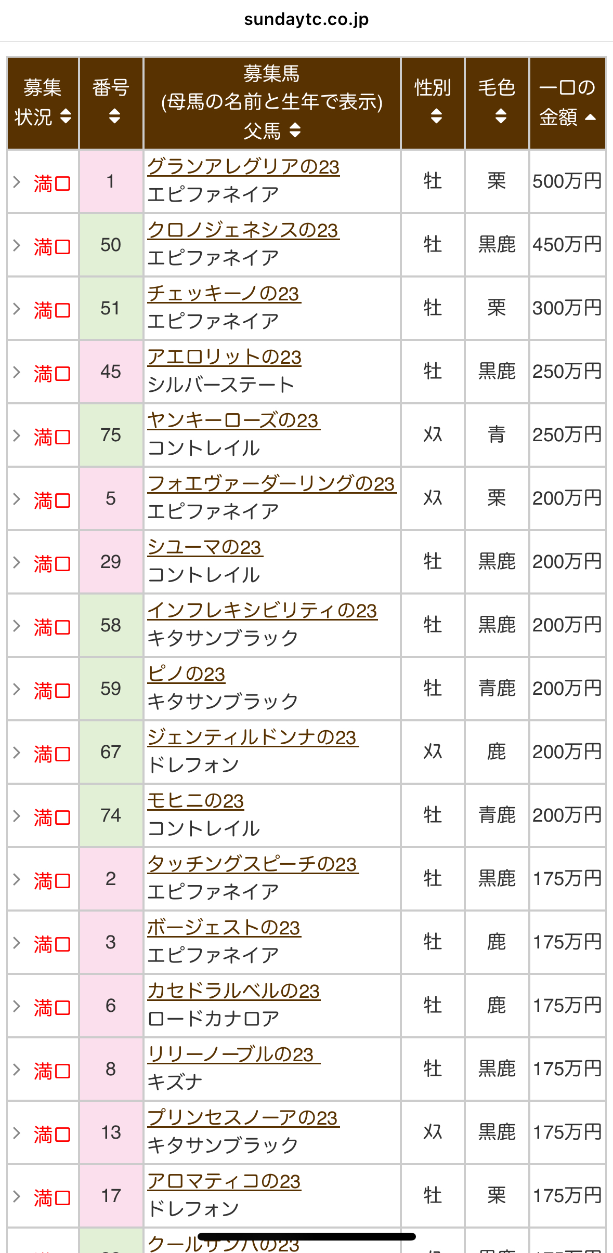Open クロノジェネシスの23 link
Screen dimensions: 613x1253
[x=243, y=231]
